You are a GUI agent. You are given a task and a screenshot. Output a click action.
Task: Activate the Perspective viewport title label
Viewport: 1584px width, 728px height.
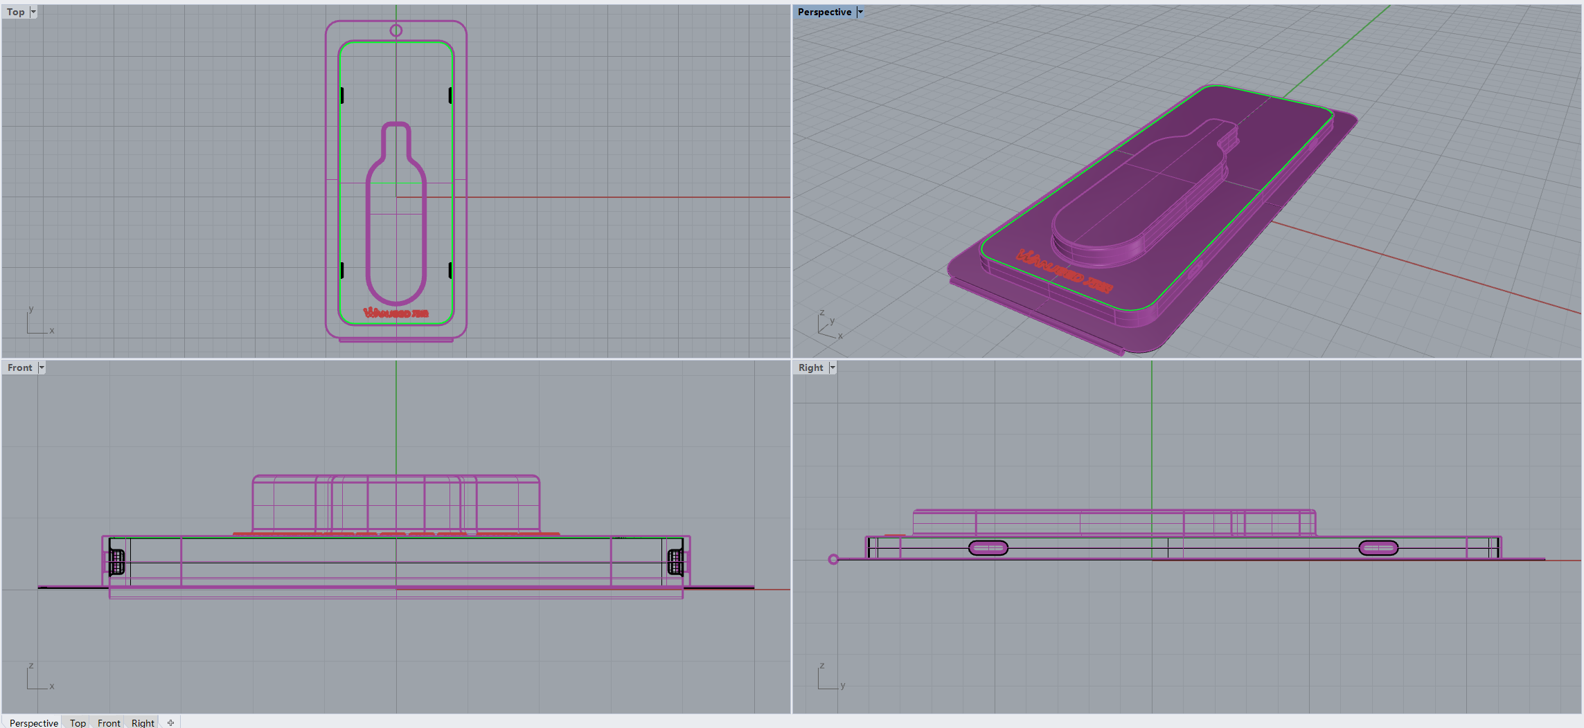point(824,12)
